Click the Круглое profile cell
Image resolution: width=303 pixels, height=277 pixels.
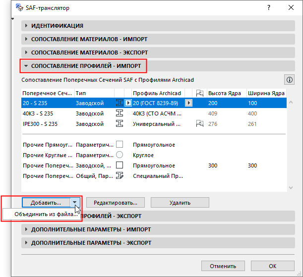click(143, 155)
